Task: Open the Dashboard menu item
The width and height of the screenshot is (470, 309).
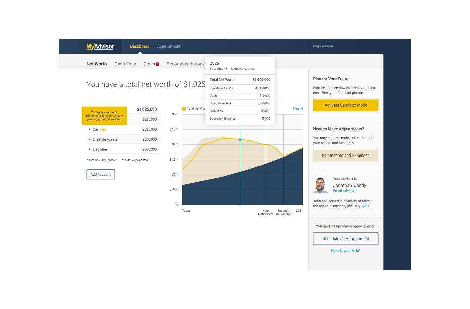Action: tap(140, 46)
